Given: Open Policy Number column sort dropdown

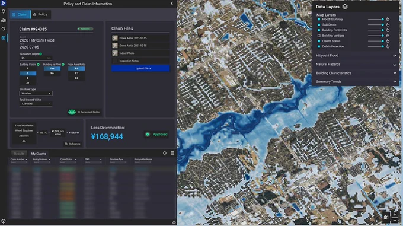Looking at the screenshot, I should (49, 160).
